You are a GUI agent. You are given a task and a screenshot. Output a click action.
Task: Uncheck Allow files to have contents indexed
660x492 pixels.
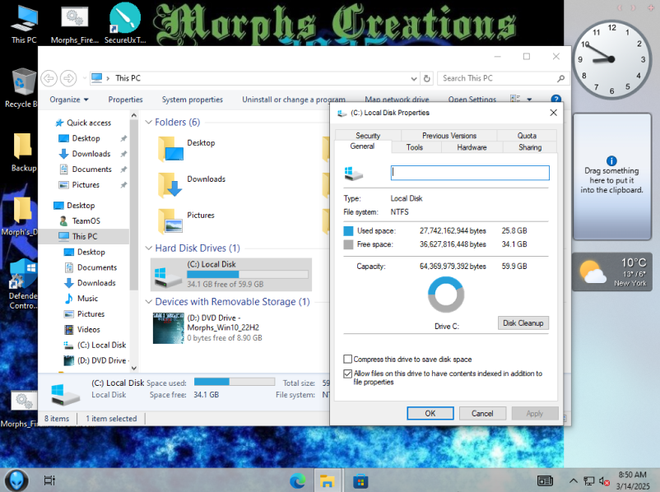point(347,374)
